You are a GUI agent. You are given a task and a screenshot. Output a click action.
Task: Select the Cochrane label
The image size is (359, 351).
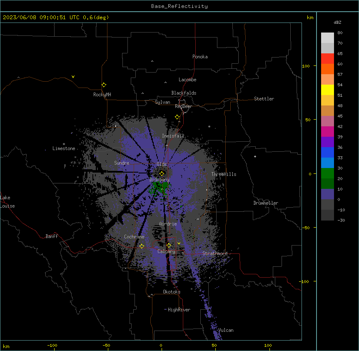pos(134,237)
